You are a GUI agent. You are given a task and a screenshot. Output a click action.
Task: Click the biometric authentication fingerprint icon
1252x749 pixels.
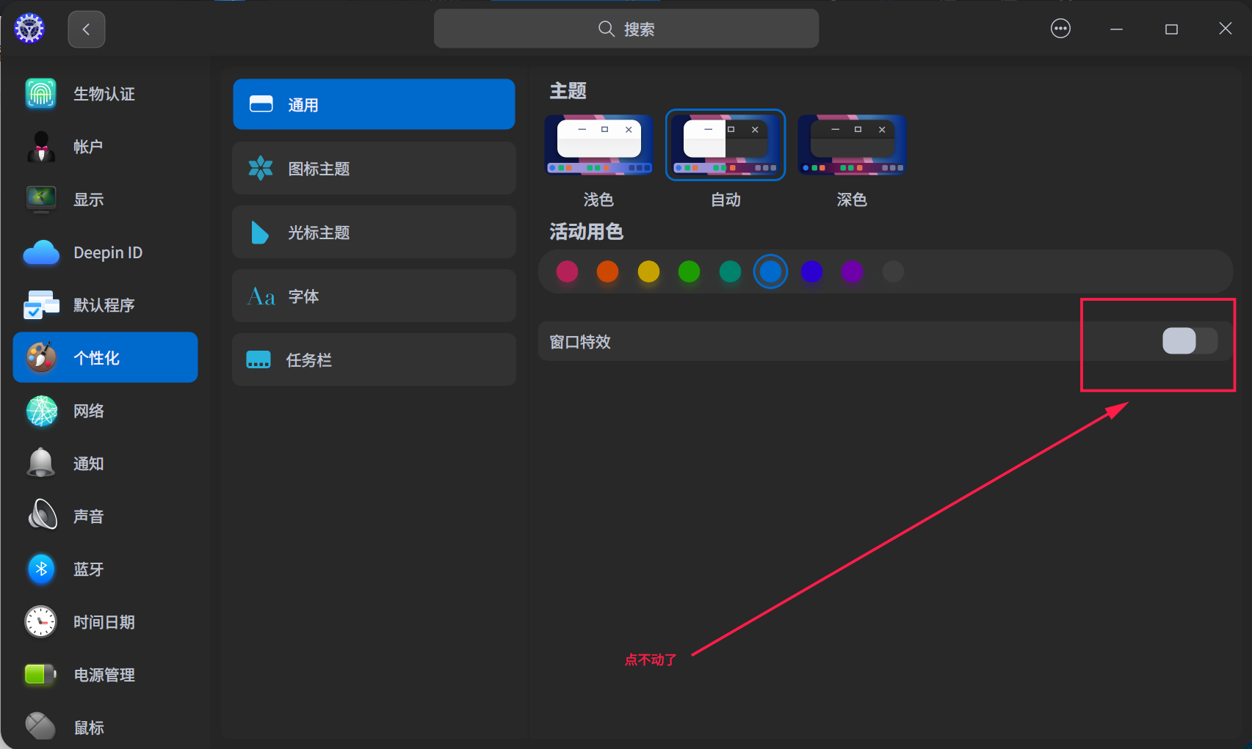41,94
